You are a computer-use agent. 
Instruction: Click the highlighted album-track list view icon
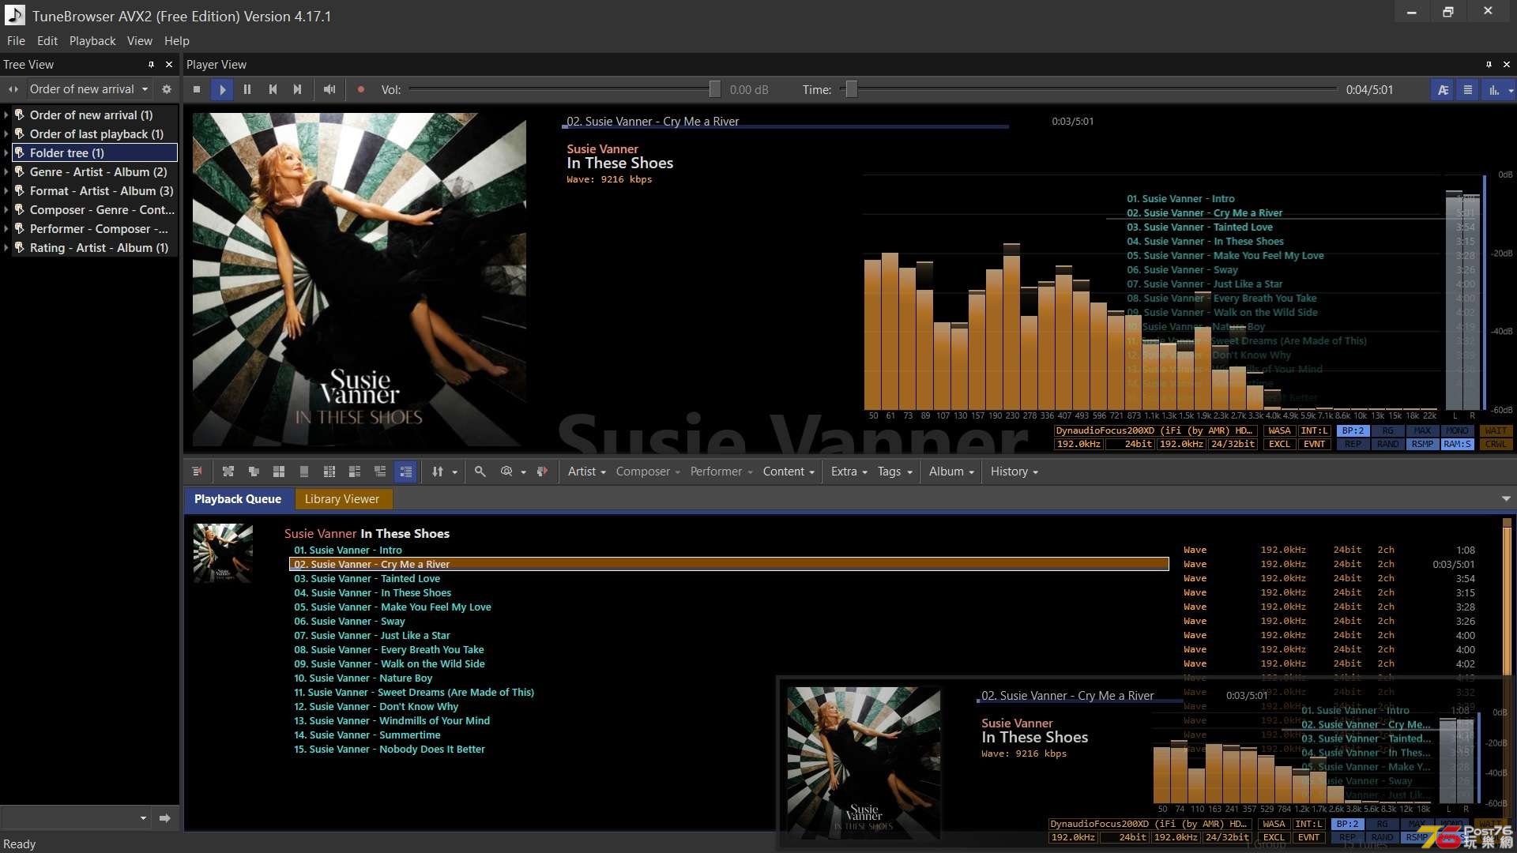(405, 472)
